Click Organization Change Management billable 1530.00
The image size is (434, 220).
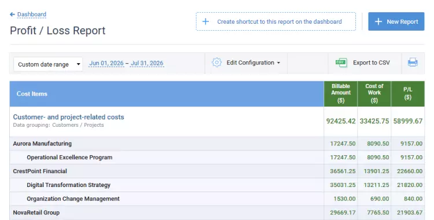click(x=344, y=199)
